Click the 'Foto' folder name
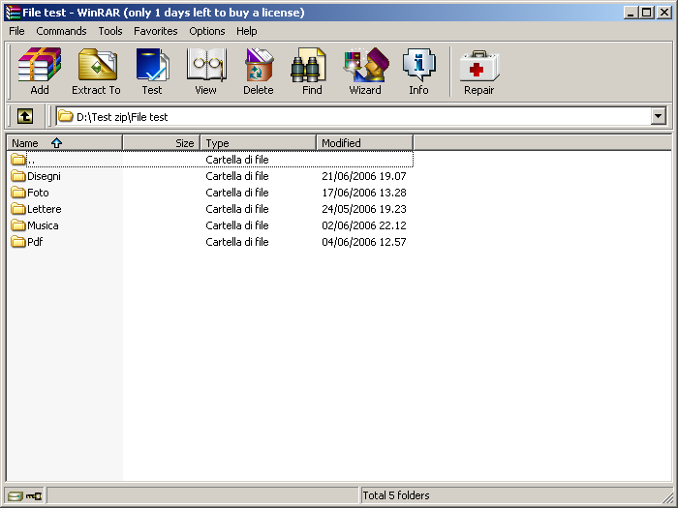The image size is (678, 508). (x=38, y=193)
